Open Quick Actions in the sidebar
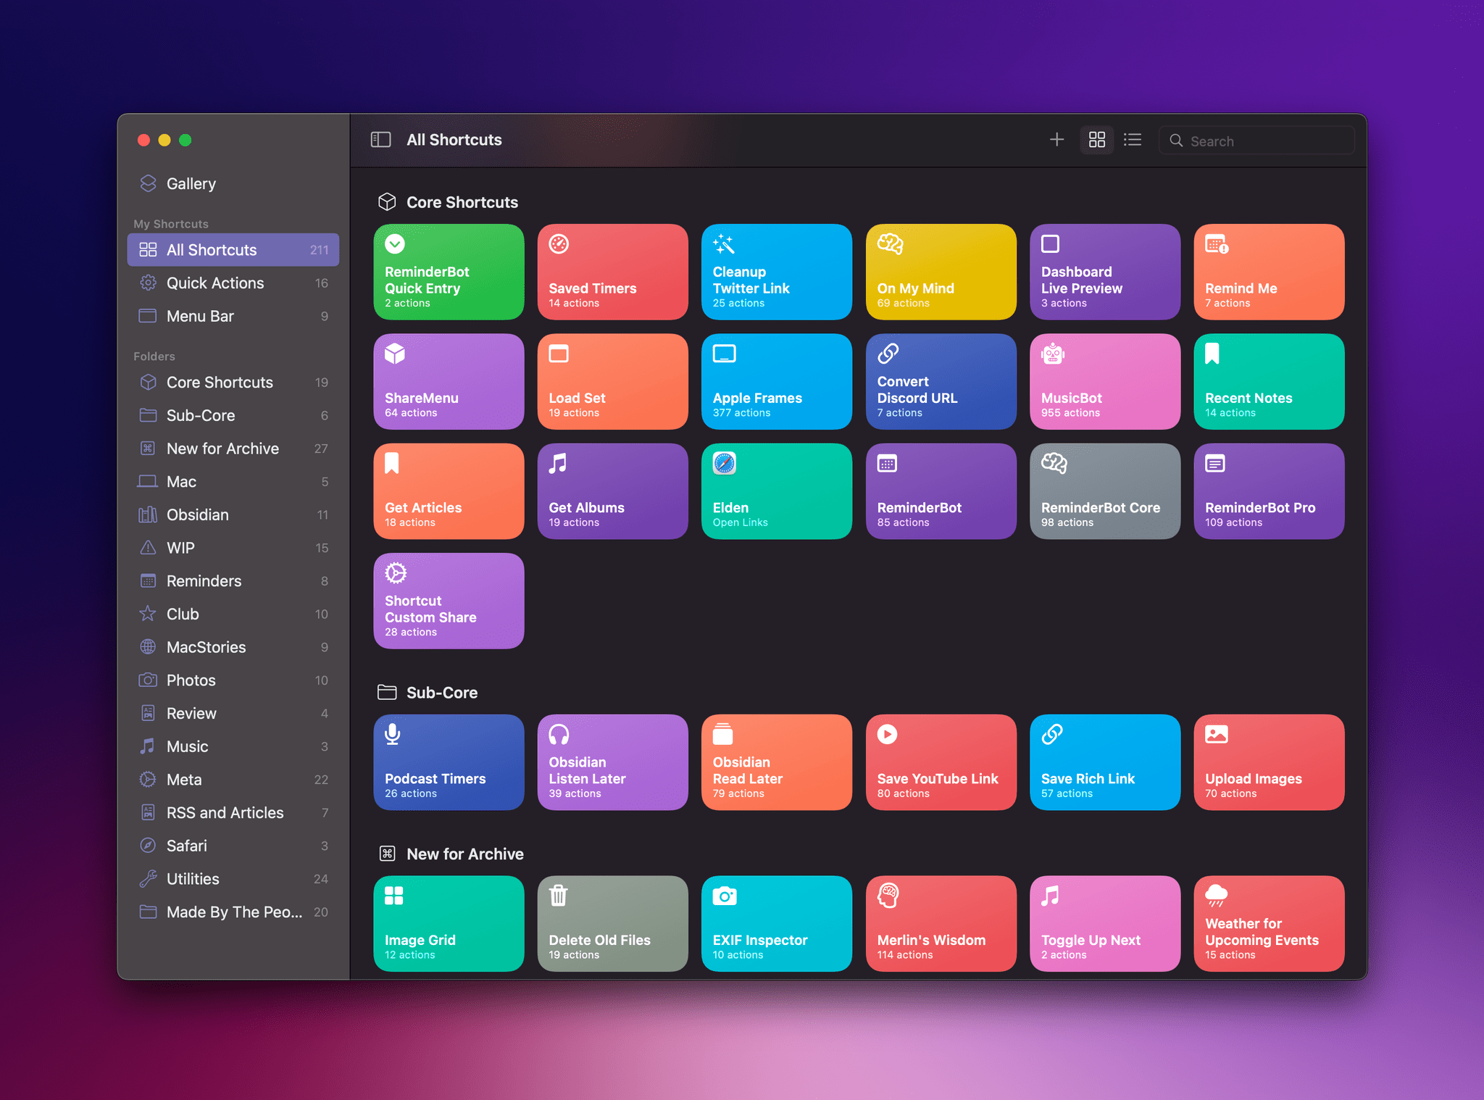Viewport: 1484px width, 1100px height. 233,283
